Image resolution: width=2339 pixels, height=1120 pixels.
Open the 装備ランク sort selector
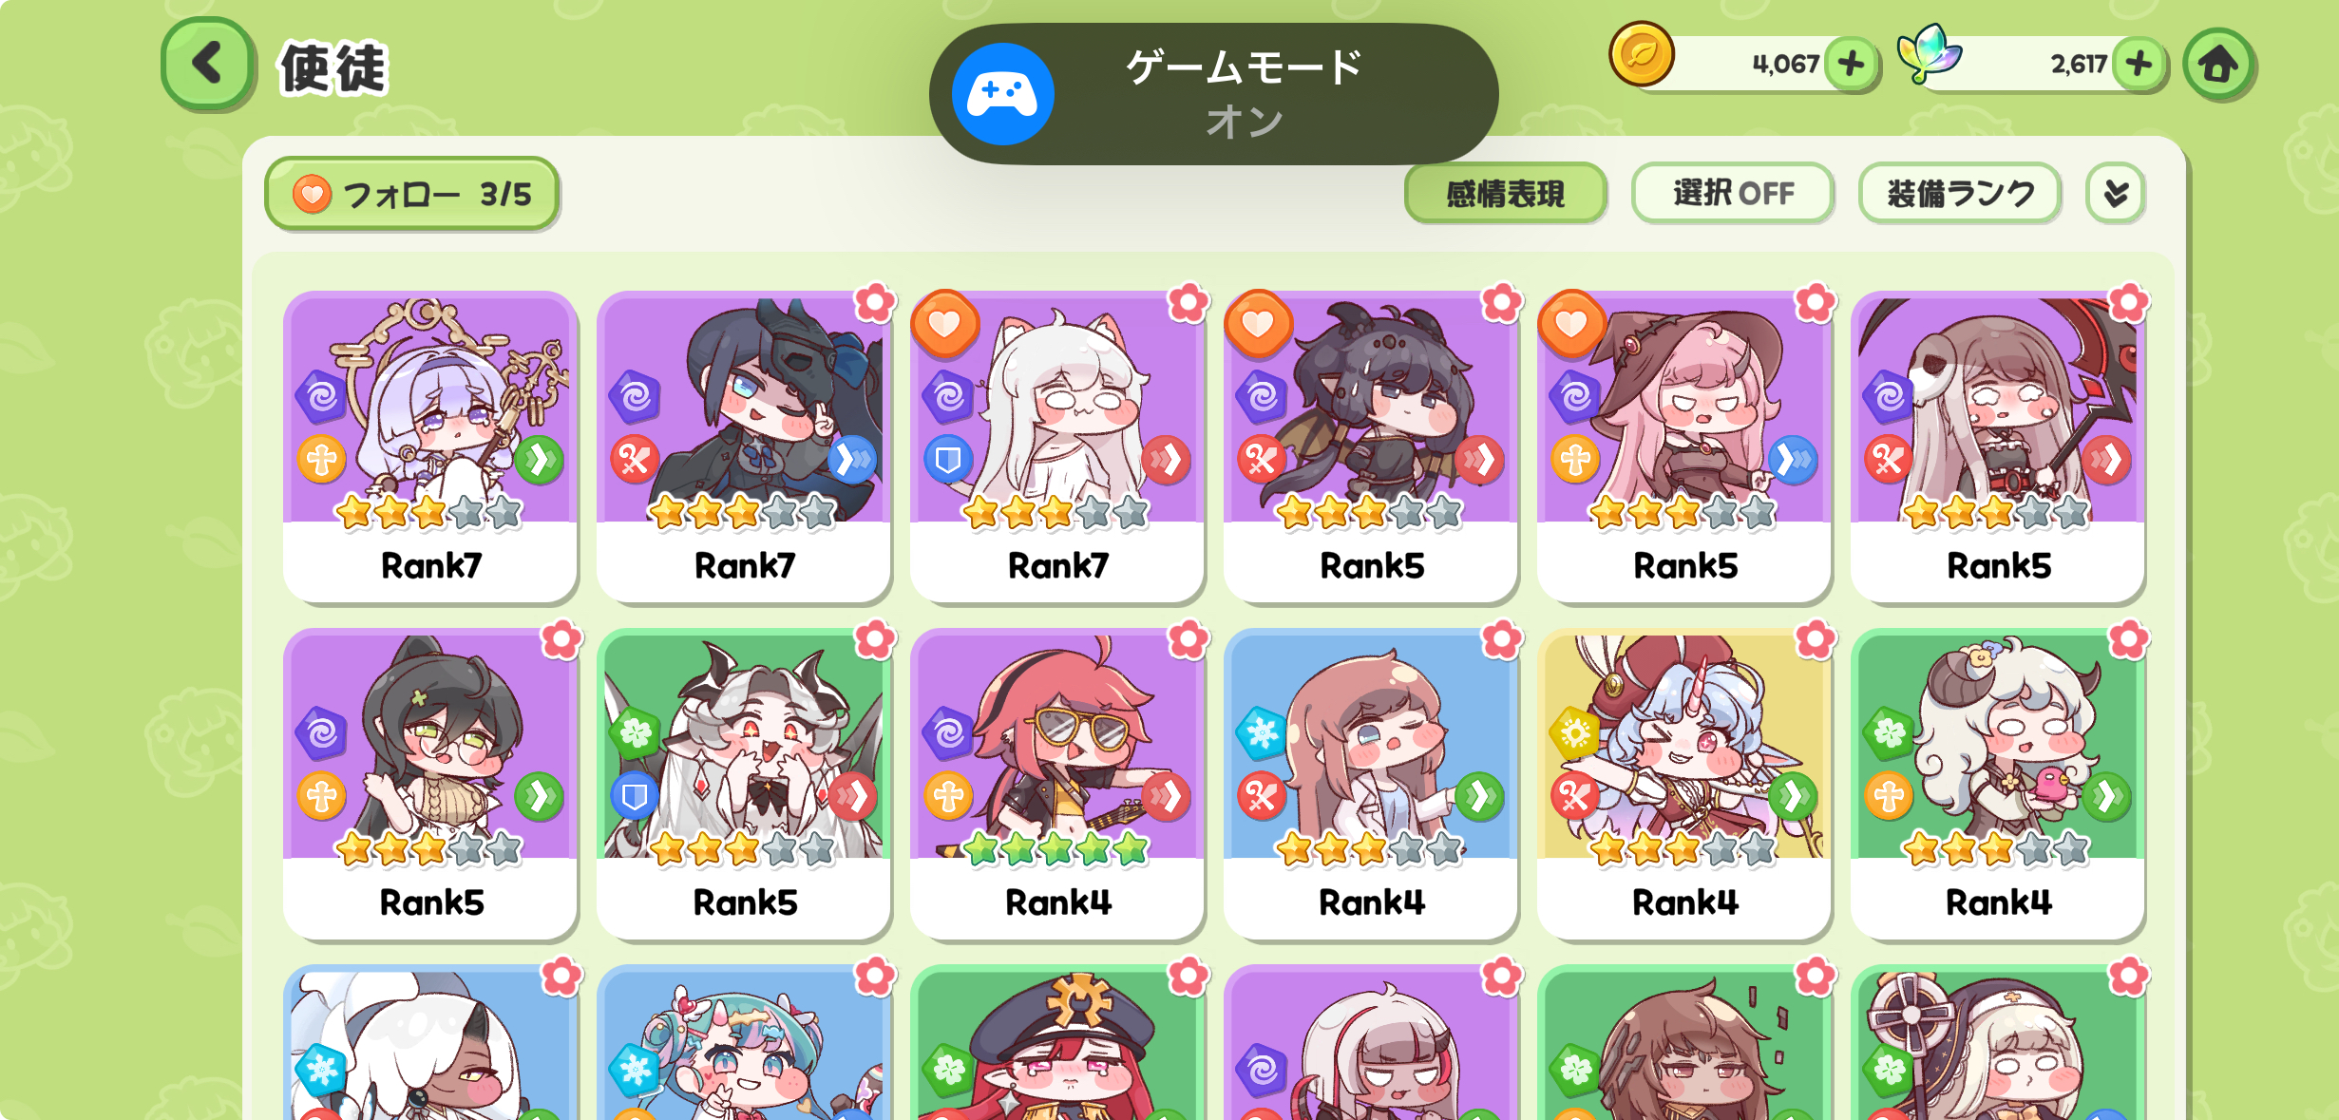[1960, 194]
